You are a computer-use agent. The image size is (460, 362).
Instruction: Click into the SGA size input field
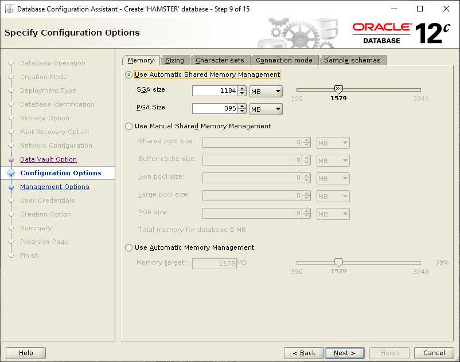click(x=215, y=91)
